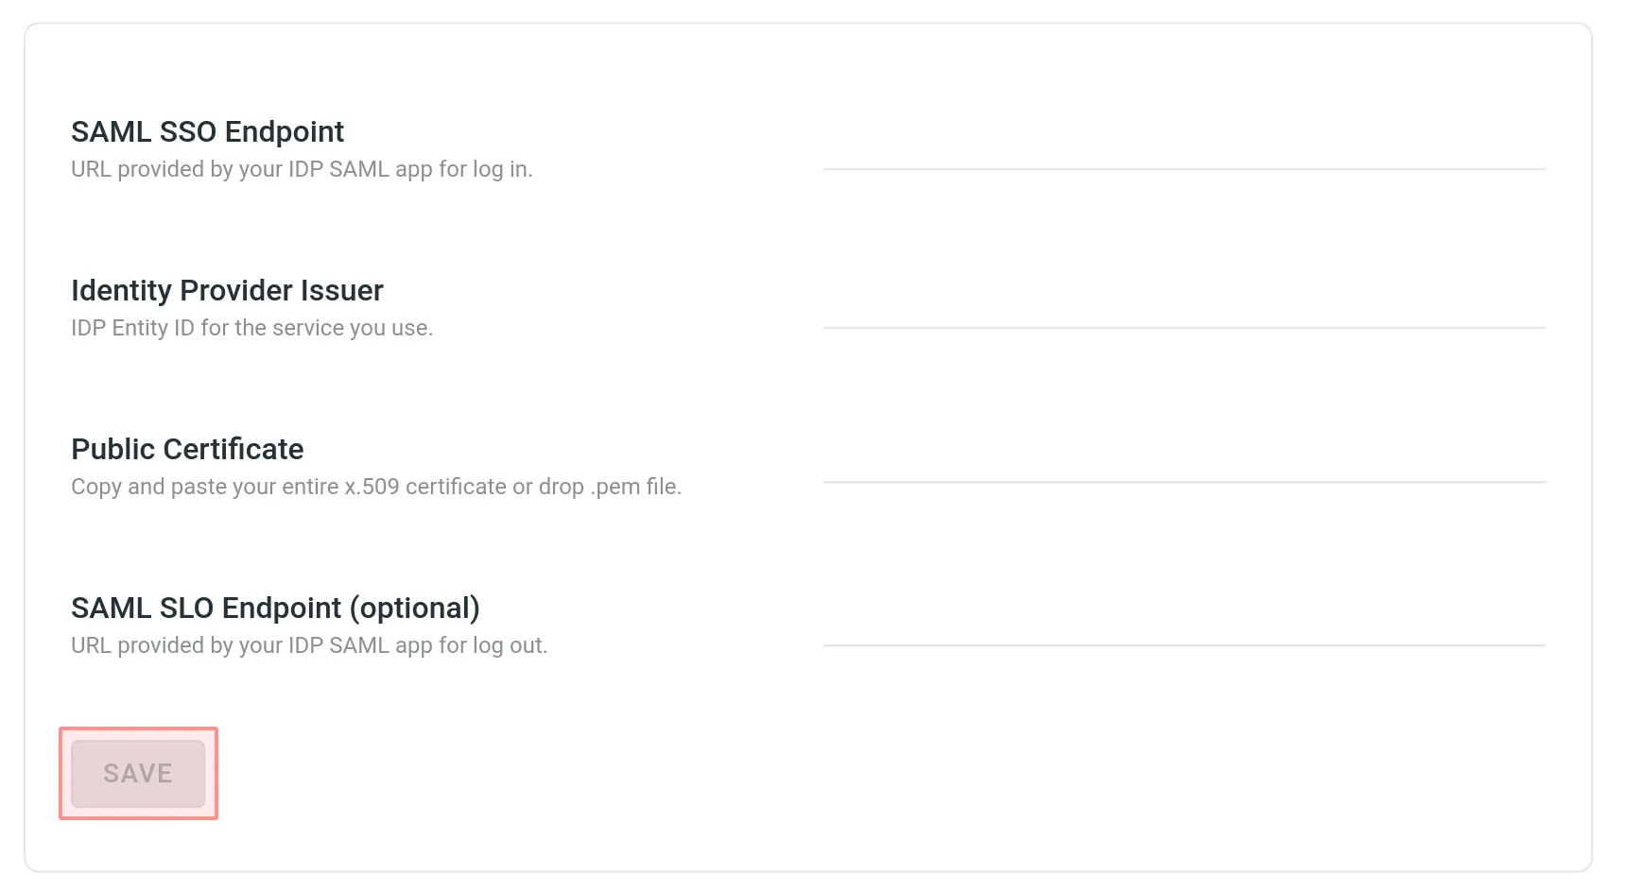The height and width of the screenshot is (892, 1627).
Task: Click the highlighted SAVE area
Action: 138,772
